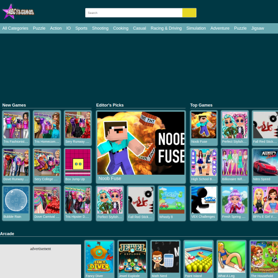This screenshot has height=278, width=278.
Task: Click Fall Red Stick tile under Editor's Picks
Action: pos(141,203)
